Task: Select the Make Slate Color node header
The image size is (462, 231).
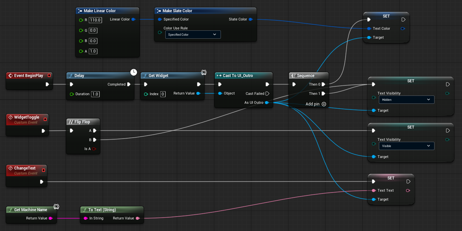Action: tap(205, 11)
